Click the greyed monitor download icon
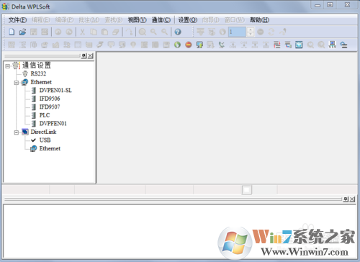 [210, 45]
